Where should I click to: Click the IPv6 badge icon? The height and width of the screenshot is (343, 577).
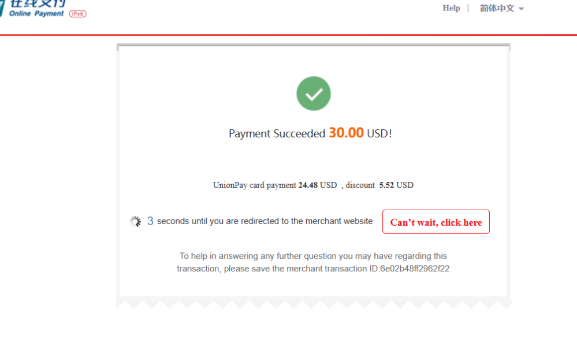(x=77, y=14)
